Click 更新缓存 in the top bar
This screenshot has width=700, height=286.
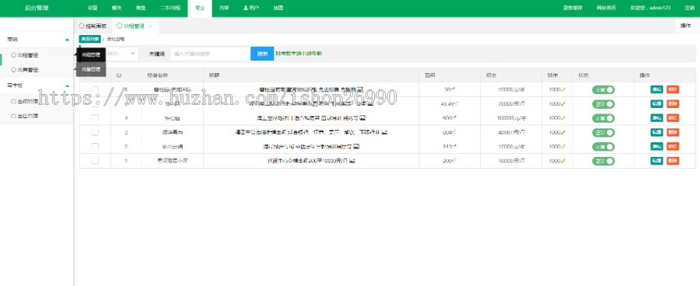point(572,8)
